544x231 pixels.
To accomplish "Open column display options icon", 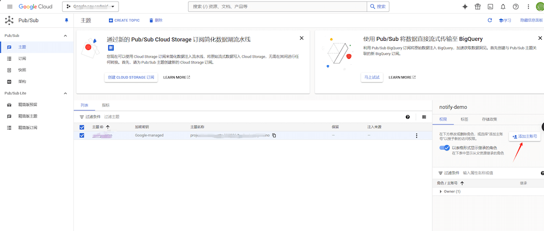I will point(424,117).
